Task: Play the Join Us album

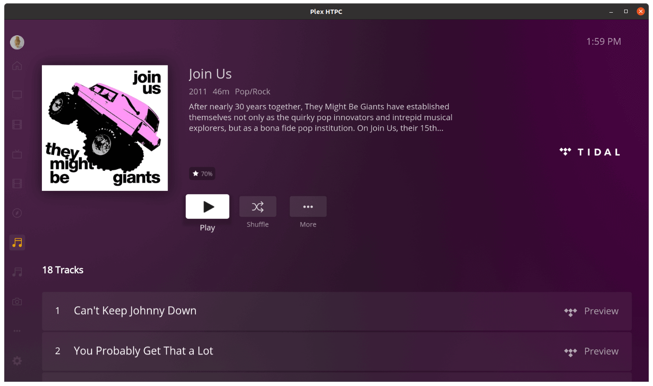Action: [x=207, y=207]
